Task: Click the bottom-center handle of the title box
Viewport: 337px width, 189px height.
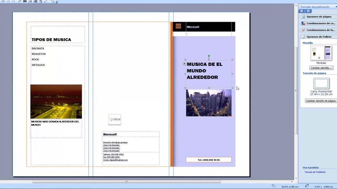Action: (209, 88)
